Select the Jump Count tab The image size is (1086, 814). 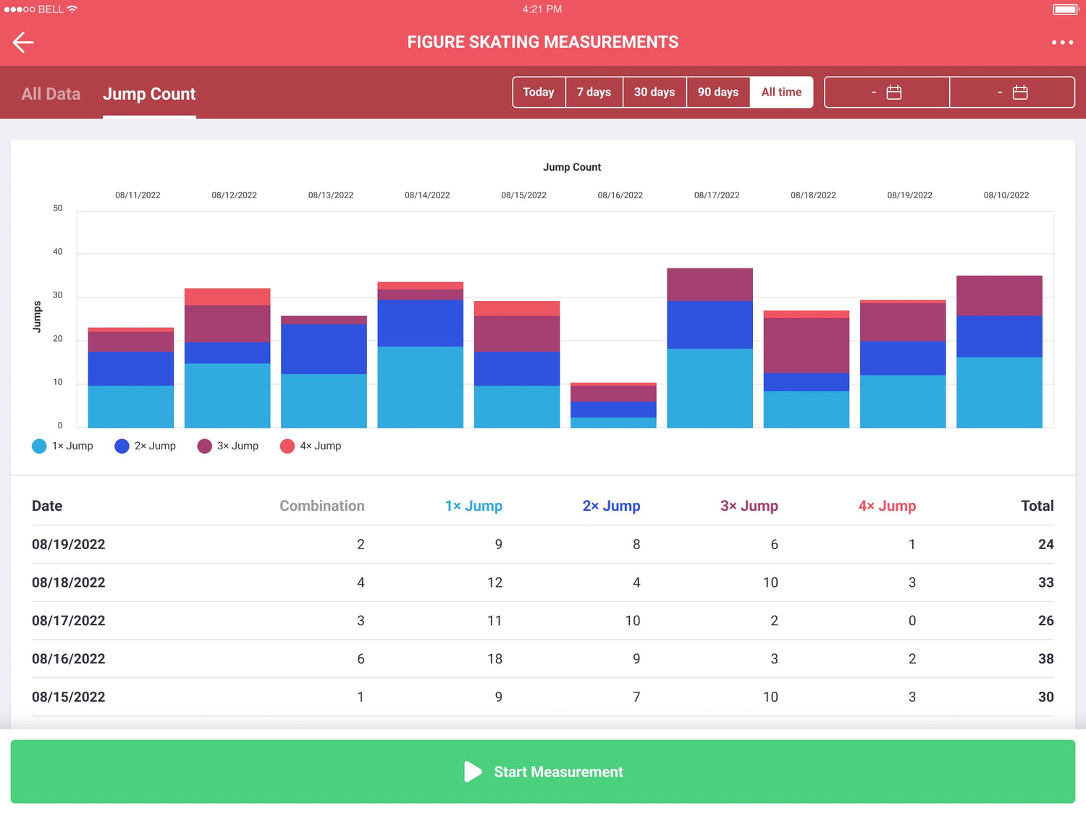click(149, 94)
